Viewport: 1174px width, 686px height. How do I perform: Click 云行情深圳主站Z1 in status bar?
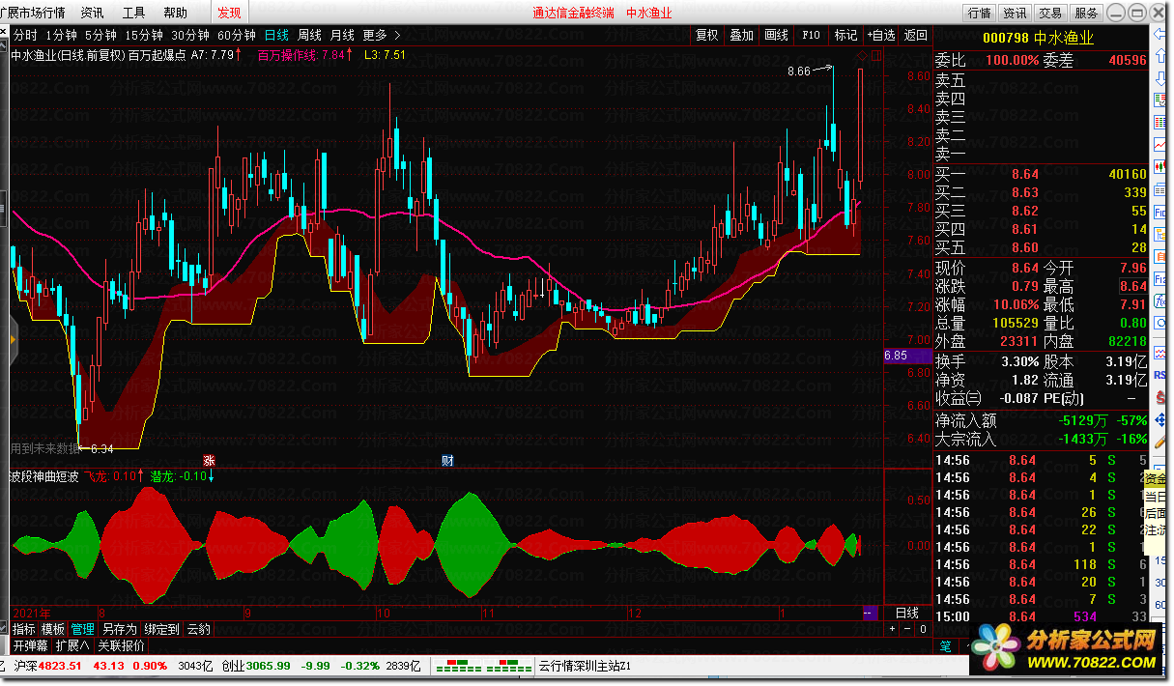(585, 666)
